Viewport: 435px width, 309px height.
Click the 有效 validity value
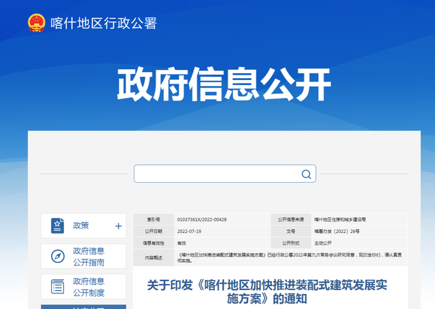pyautogui.click(x=181, y=243)
